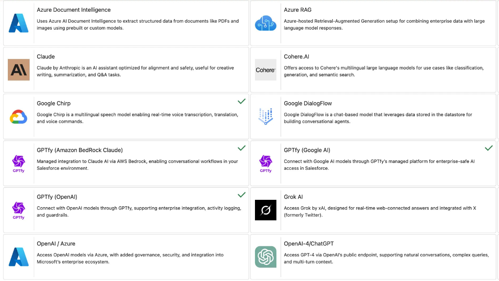Click the GPTfy (OpenAI) purple logo
This screenshot has width=499, height=281.
[19, 210]
